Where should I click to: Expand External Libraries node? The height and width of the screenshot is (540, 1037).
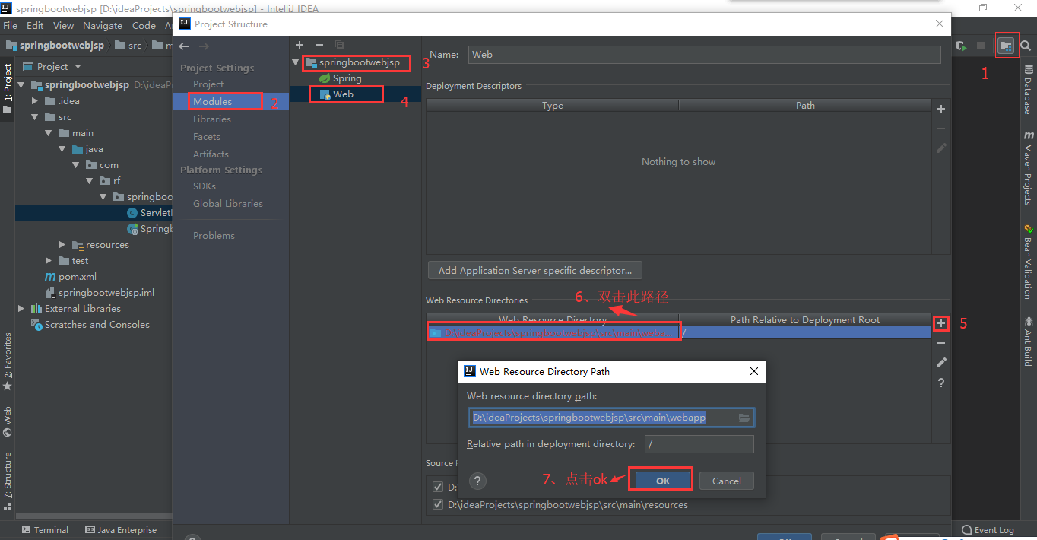click(x=21, y=309)
